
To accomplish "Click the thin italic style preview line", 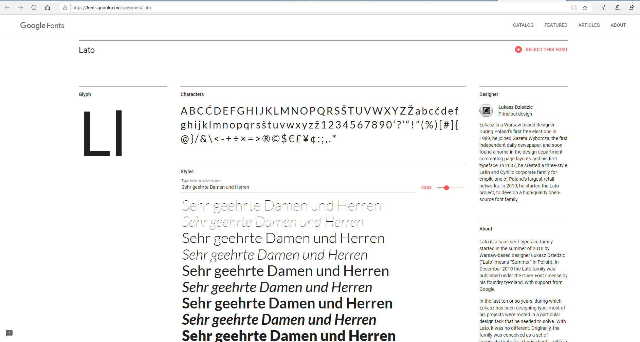I will click(x=273, y=222).
